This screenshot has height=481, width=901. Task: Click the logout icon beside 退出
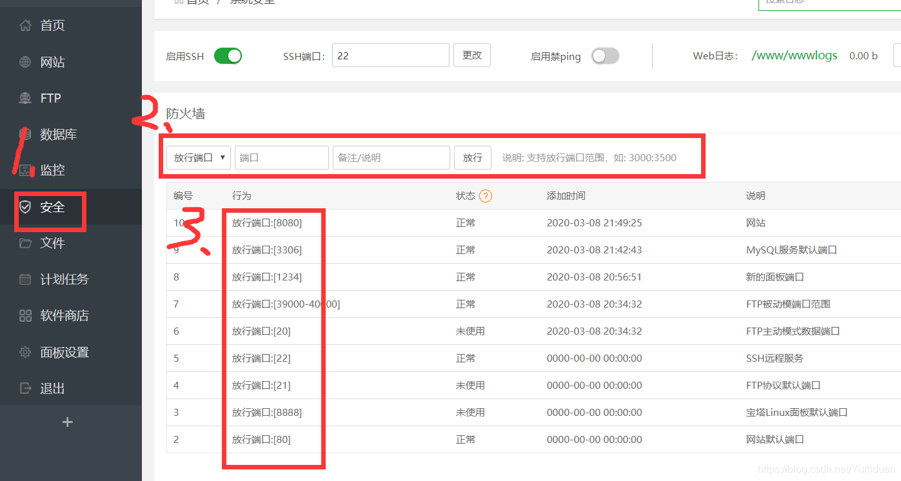tap(25, 388)
